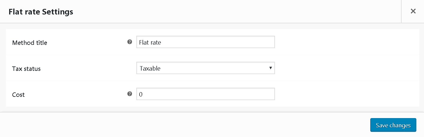Click the arrow on the Taxable select box

[x=270, y=68]
